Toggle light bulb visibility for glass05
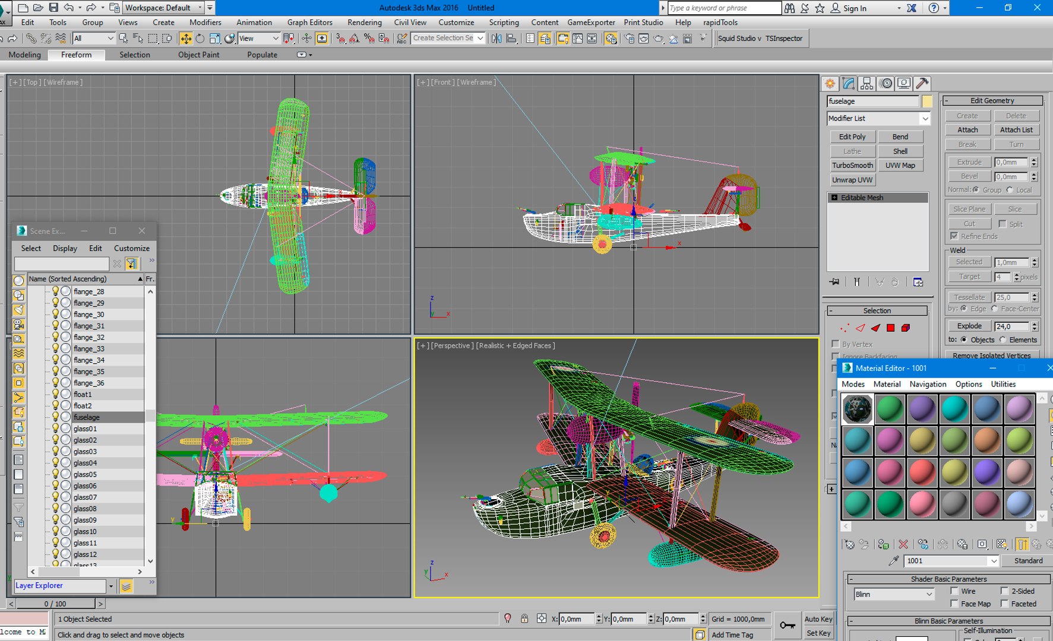Viewport: 1053px width, 641px height. 55,474
